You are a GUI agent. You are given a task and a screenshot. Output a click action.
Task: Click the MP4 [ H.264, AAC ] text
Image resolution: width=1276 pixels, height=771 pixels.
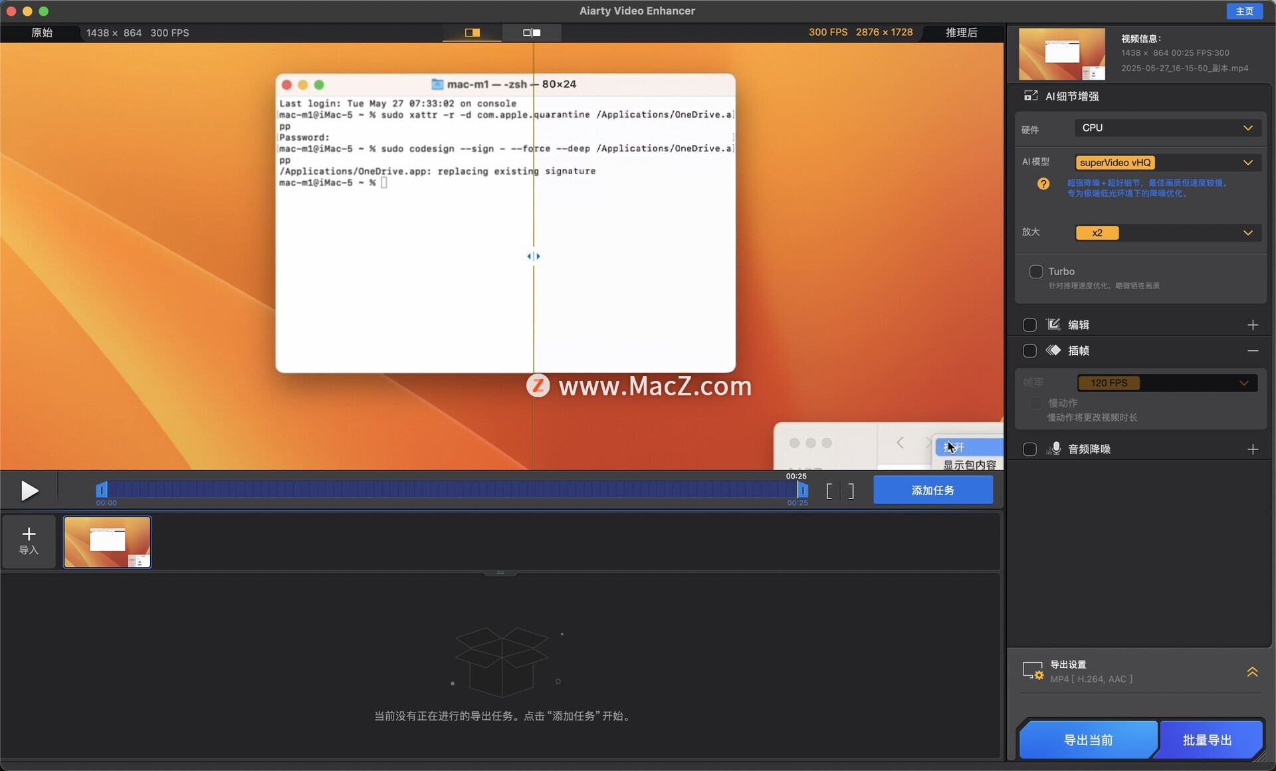1091,679
